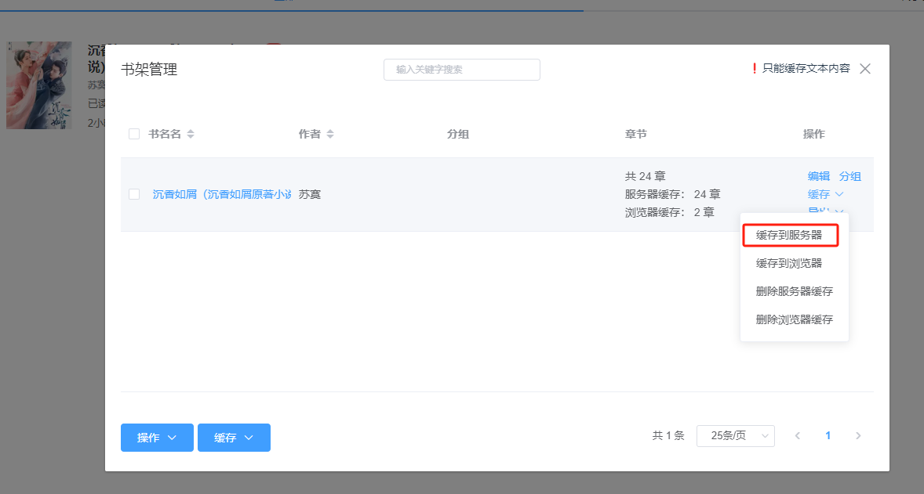This screenshot has width=924, height=494.
Task: Go to previous page arrow
Action: 798,436
